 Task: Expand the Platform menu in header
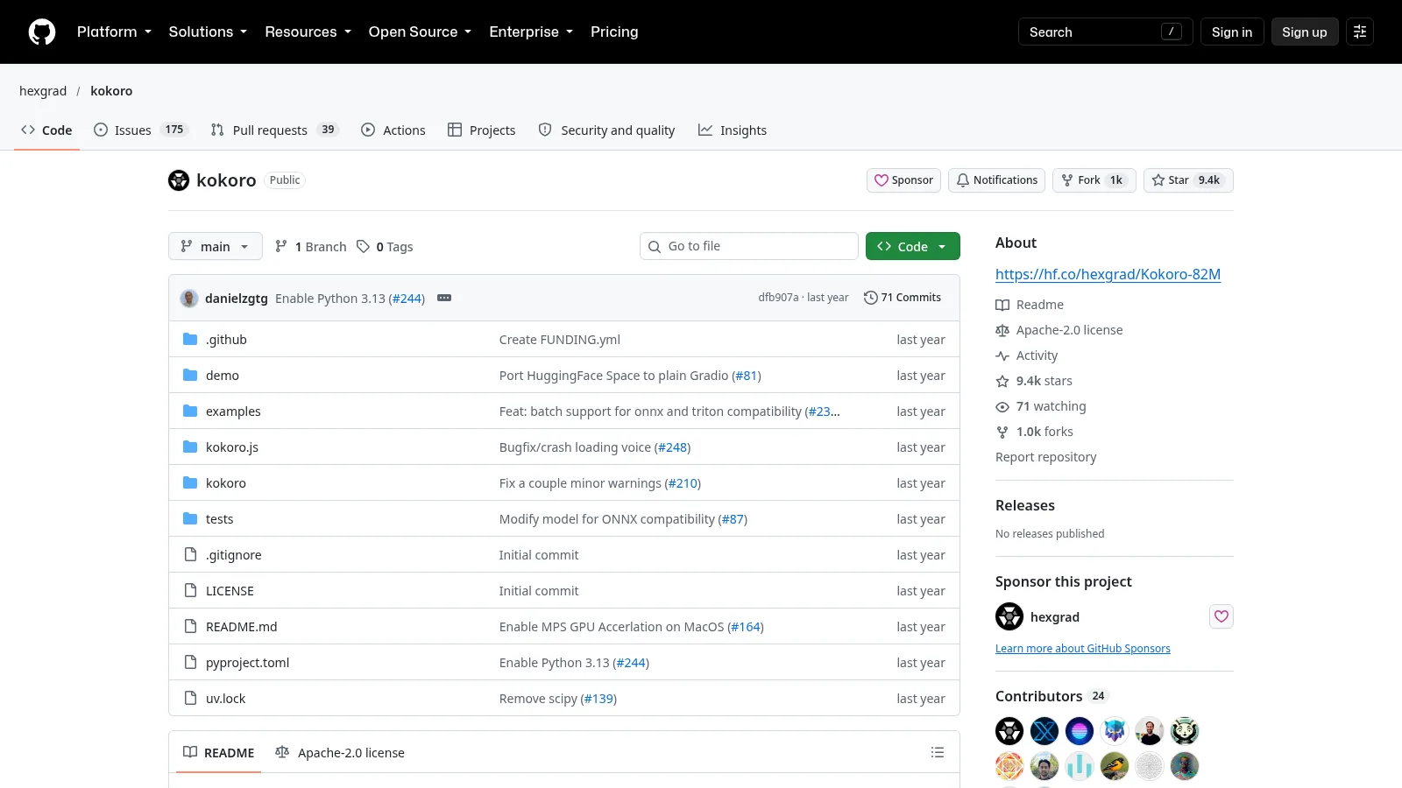(x=114, y=32)
